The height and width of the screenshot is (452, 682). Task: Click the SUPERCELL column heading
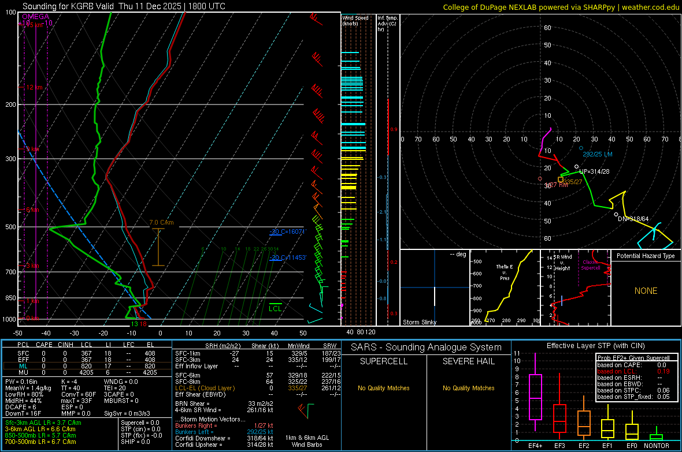(x=384, y=361)
